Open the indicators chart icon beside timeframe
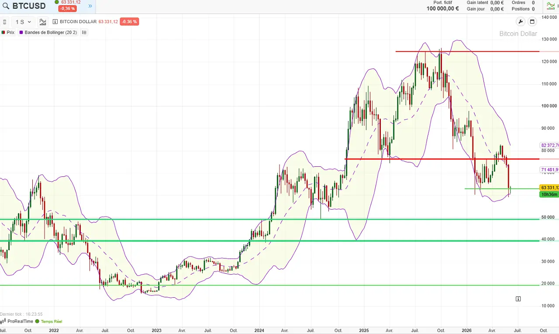Screen dimensions: 559x334 (43, 22)
